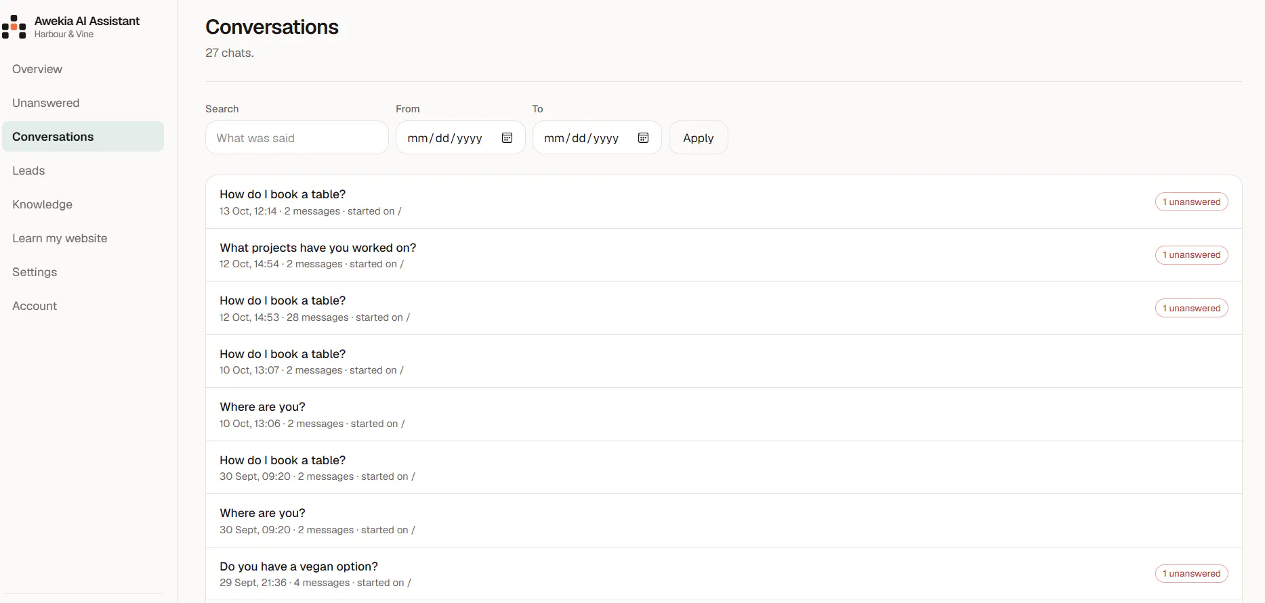
Task: Click the To date input
Action: pyautogui.click(x=597, y=138)
